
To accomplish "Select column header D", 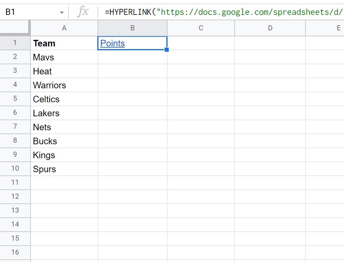I will pos(270,28).
